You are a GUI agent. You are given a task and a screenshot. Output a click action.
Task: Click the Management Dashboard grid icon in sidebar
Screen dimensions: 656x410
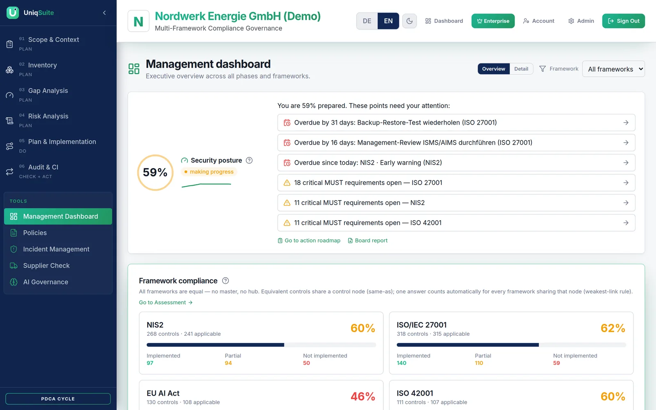(14, 216)
